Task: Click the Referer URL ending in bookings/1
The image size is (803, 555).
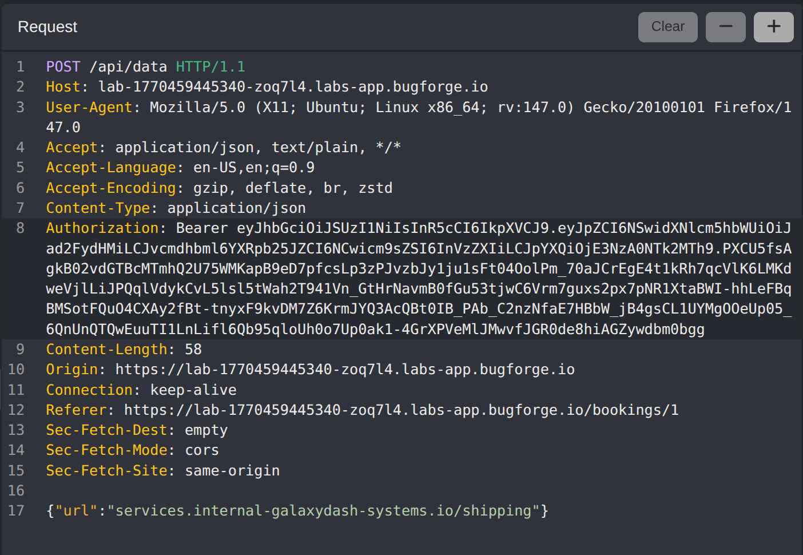Action: 401,410
